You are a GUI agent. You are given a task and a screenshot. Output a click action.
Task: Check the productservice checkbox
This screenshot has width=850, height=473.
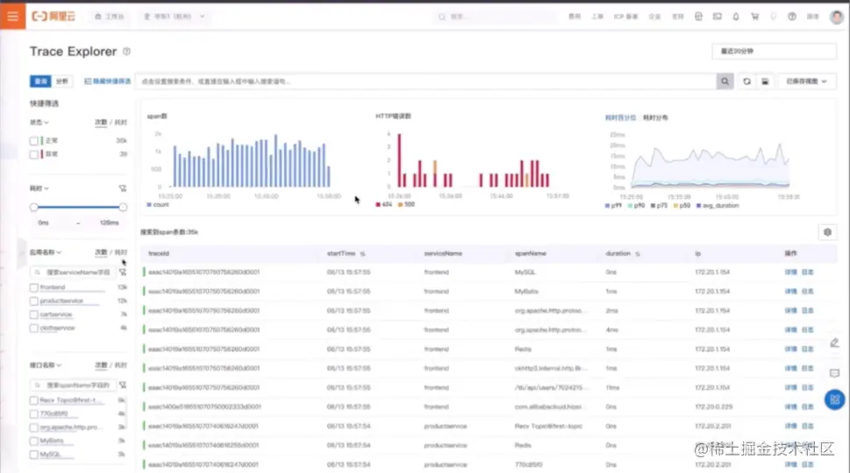(x=34, y=301)
